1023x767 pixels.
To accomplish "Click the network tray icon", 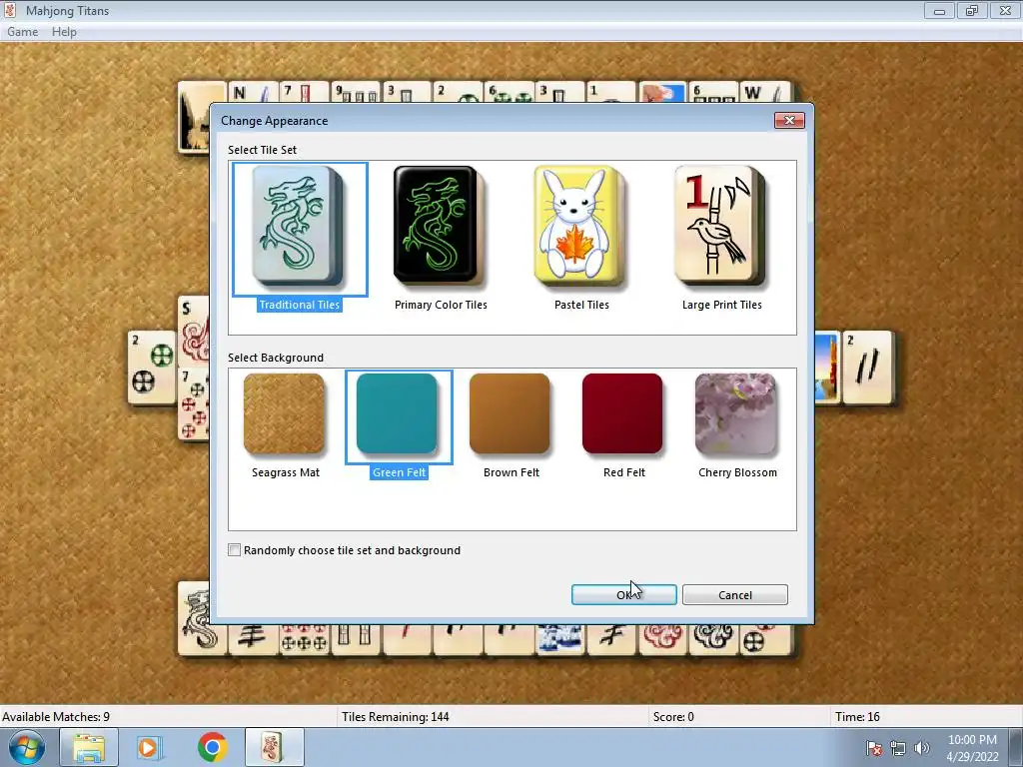I will [898, 748].
